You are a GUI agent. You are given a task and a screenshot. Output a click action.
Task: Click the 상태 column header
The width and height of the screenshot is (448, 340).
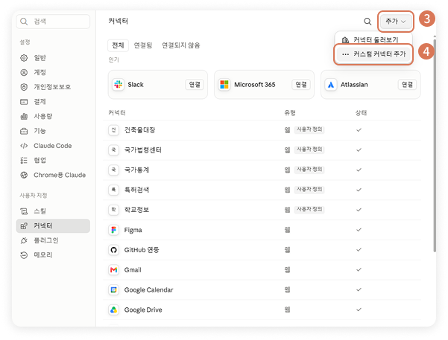tap(361, 113)
